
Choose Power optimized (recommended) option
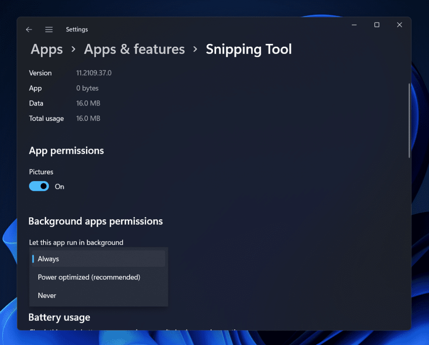(x=89, y=277)
